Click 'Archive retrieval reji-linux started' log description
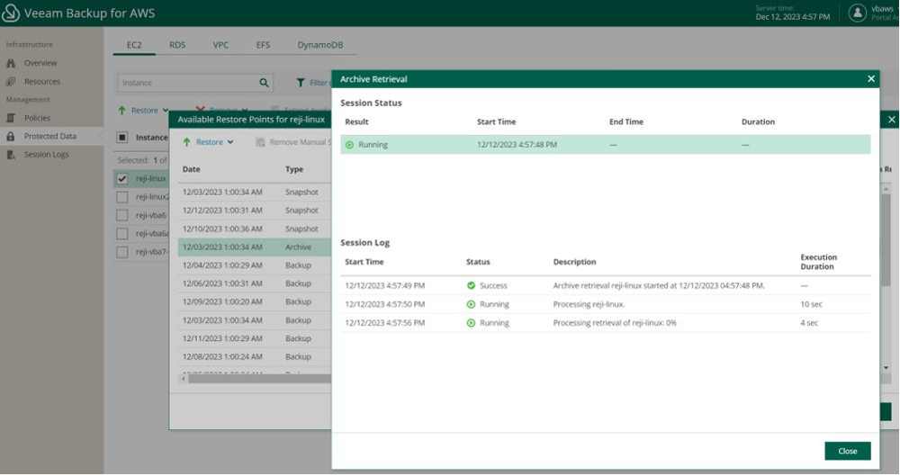 click(659, 285)
